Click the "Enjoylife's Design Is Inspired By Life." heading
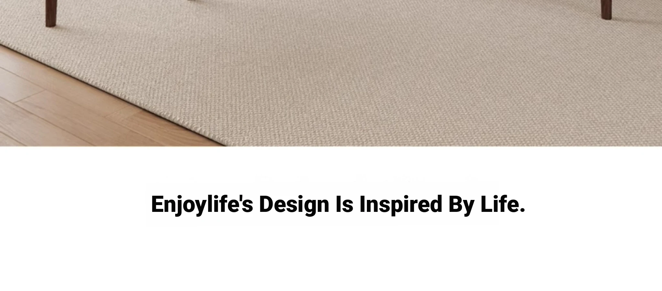Image resolution: width=662 pixels, height=291 pixels. (338, 204)
